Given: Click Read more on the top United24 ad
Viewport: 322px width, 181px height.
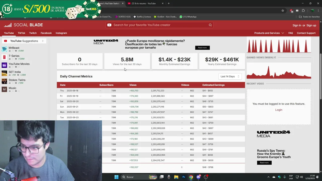Looking at the screenshot, I should [x=202, y=48].
